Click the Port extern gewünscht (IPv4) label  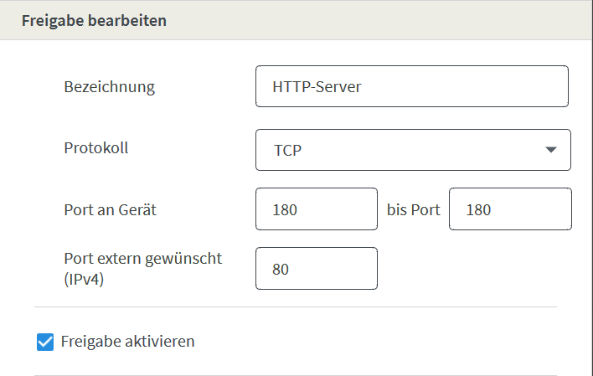click(142, 269)
